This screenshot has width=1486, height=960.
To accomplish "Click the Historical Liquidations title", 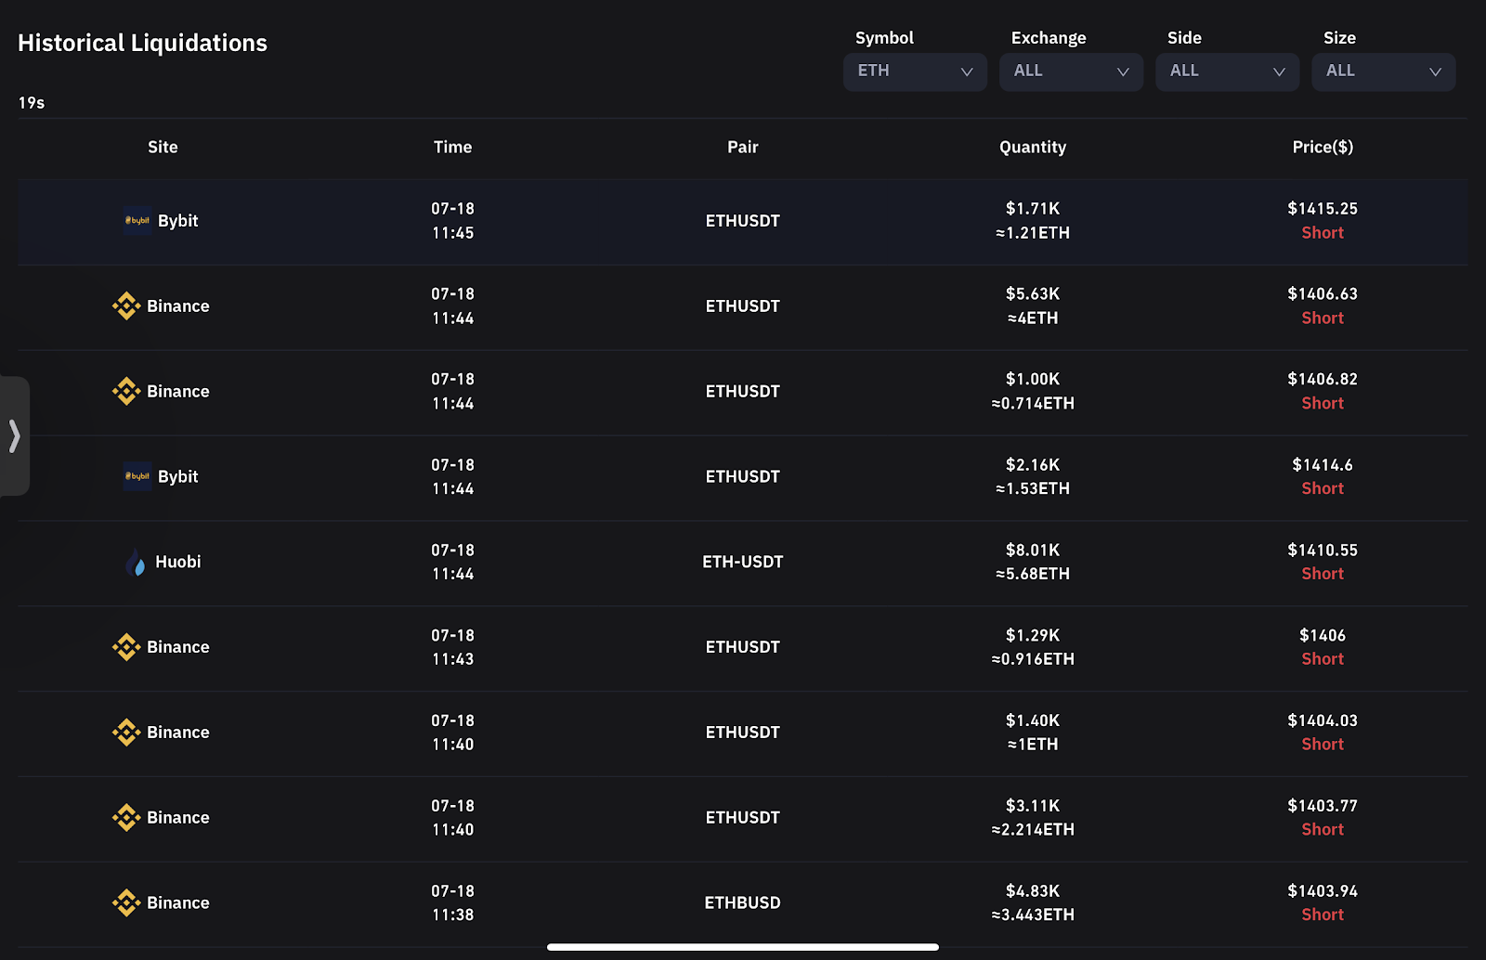I will (x=142, y=43).
